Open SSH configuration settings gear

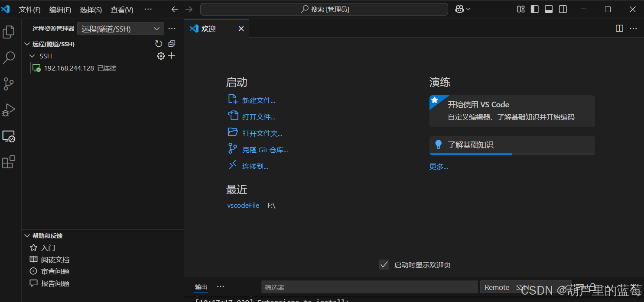(161, 56)
